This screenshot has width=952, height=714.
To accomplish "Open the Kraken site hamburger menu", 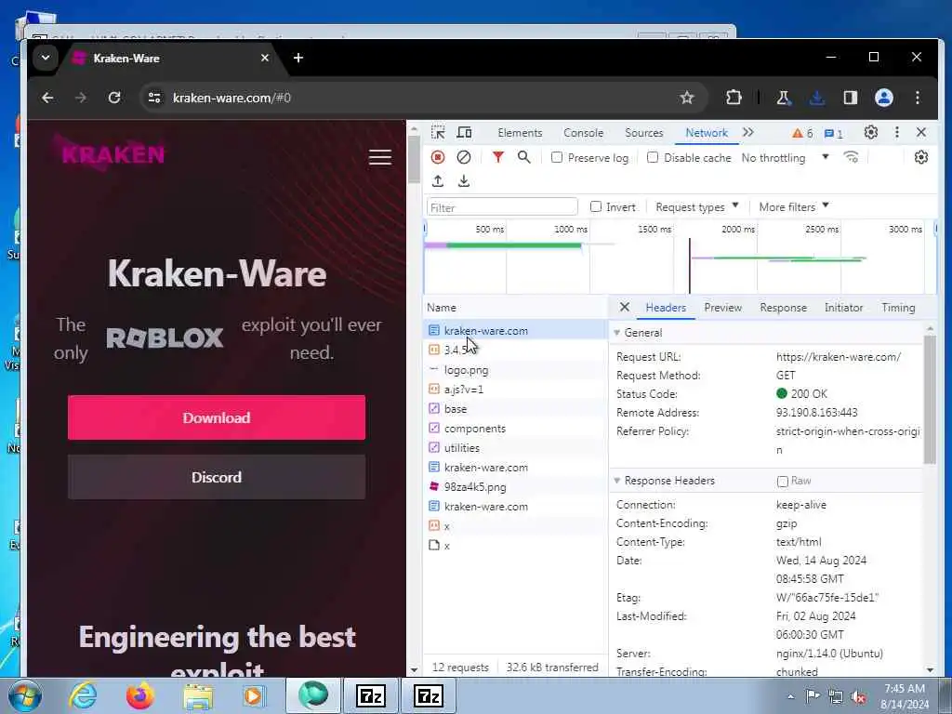I will pyautogui.click(x=380, y=157).
